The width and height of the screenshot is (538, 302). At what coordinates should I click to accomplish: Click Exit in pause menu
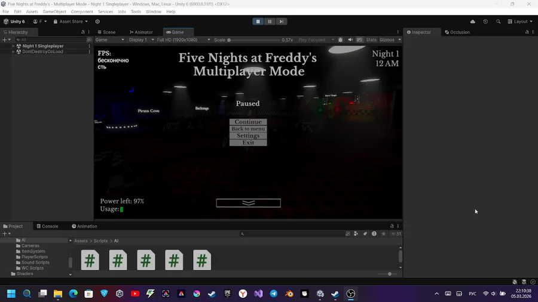(x=248, y=143)
